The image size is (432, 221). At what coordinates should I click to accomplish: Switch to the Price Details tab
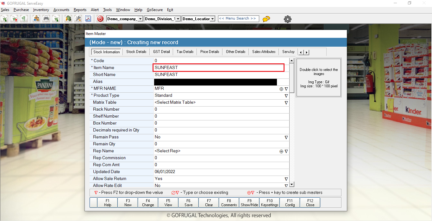[210, 52]
